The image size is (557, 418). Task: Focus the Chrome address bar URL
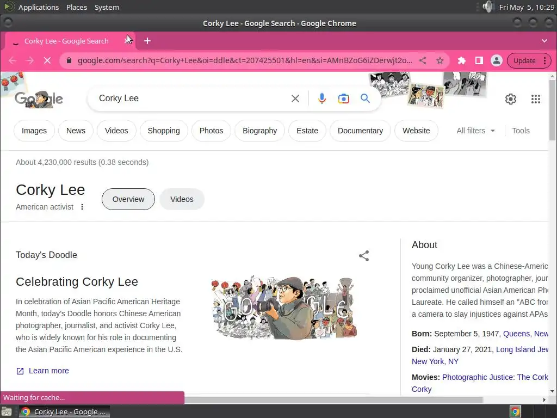pyautogui.click(x=245, y=60)
